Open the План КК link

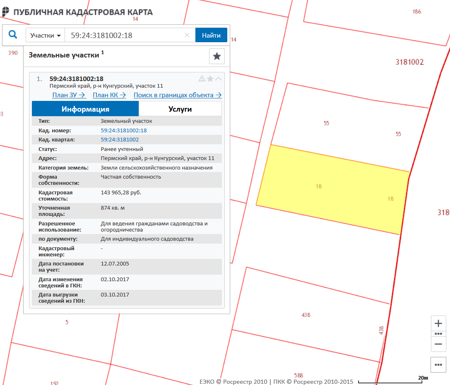(109, 95)
